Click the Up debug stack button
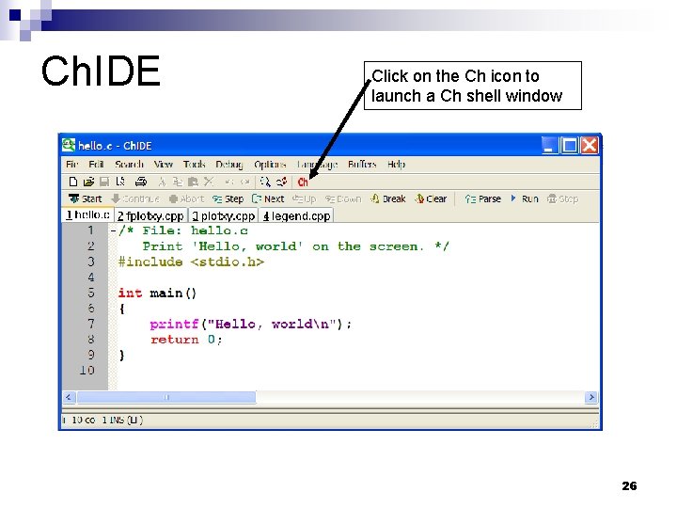Viewport: 677px width, 508px height. pos(305,198)
